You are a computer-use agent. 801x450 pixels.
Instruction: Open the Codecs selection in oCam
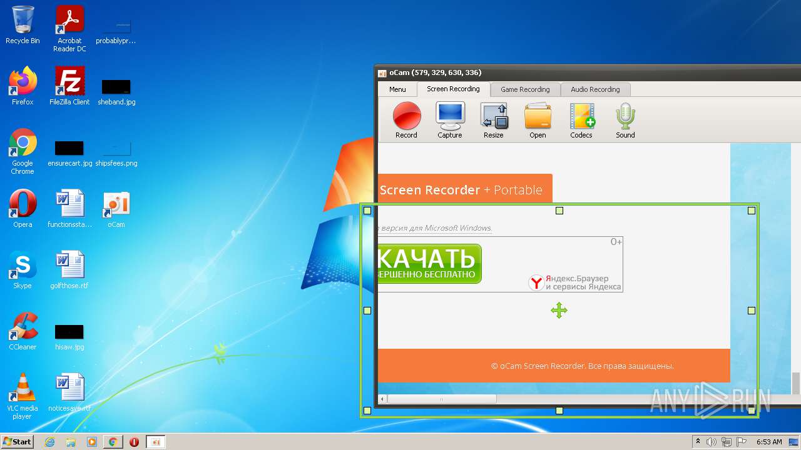[581, 121]
